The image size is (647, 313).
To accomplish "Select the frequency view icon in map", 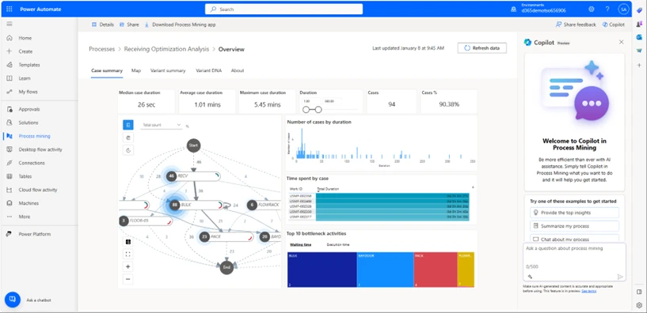I will 128,125.
